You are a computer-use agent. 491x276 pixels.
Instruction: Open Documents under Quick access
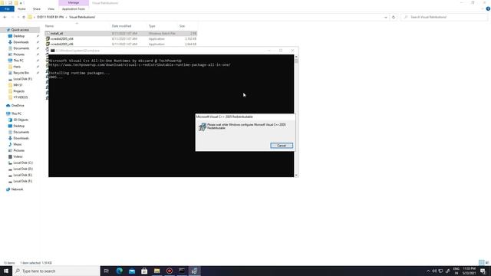click(21, 48)
